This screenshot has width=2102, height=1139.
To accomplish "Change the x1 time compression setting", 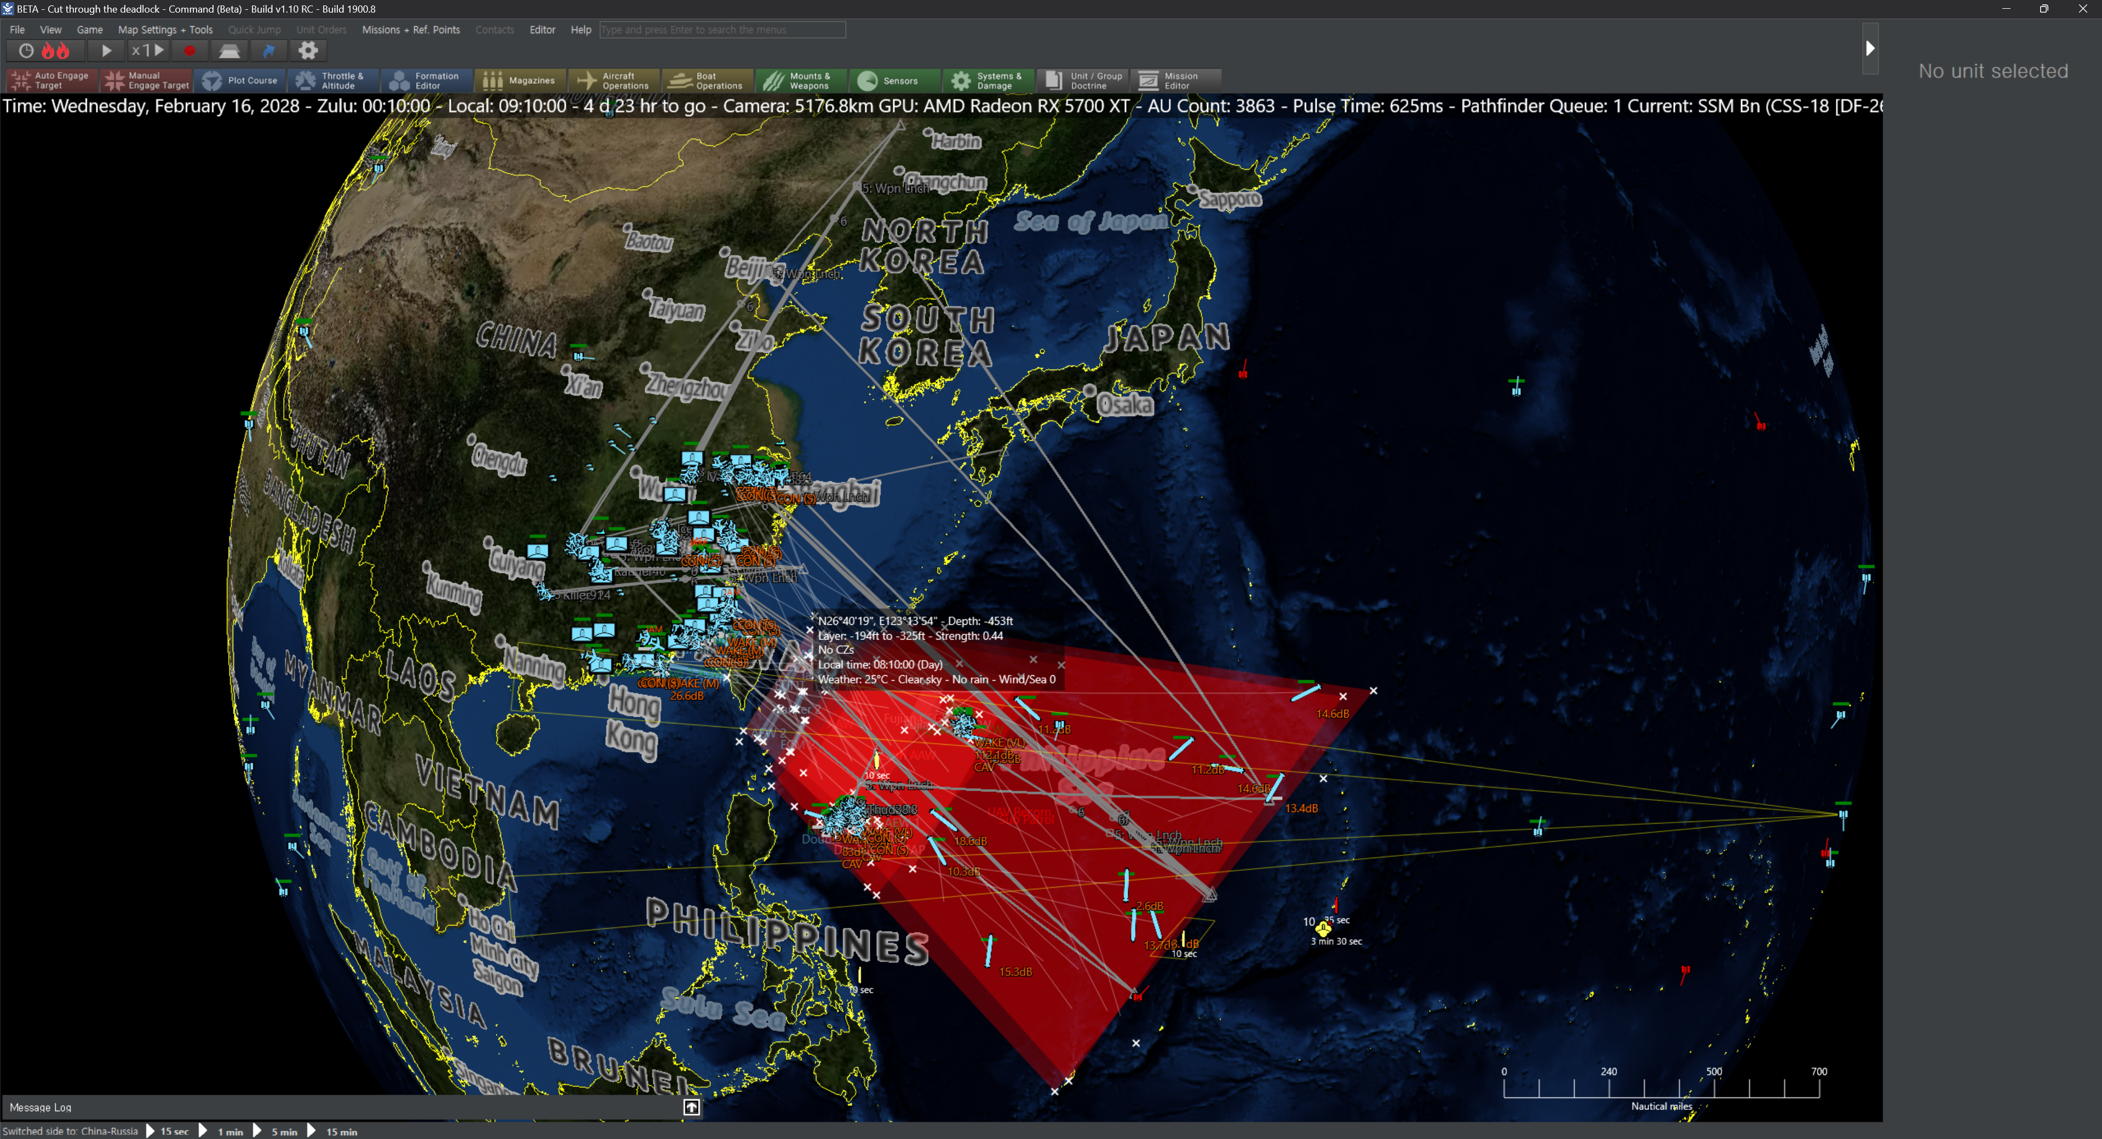I will [148, 50].
